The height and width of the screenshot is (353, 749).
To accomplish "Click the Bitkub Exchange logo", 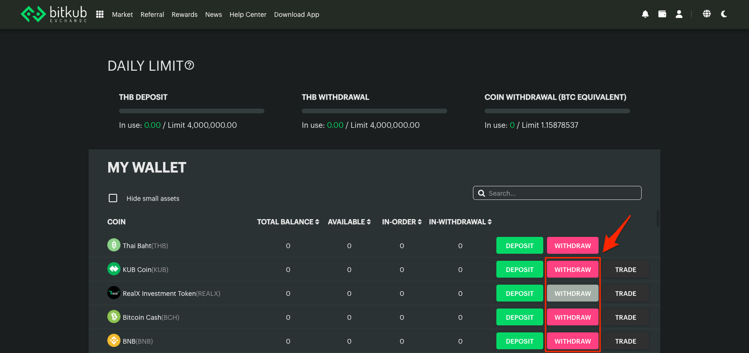I will [54, 14].
